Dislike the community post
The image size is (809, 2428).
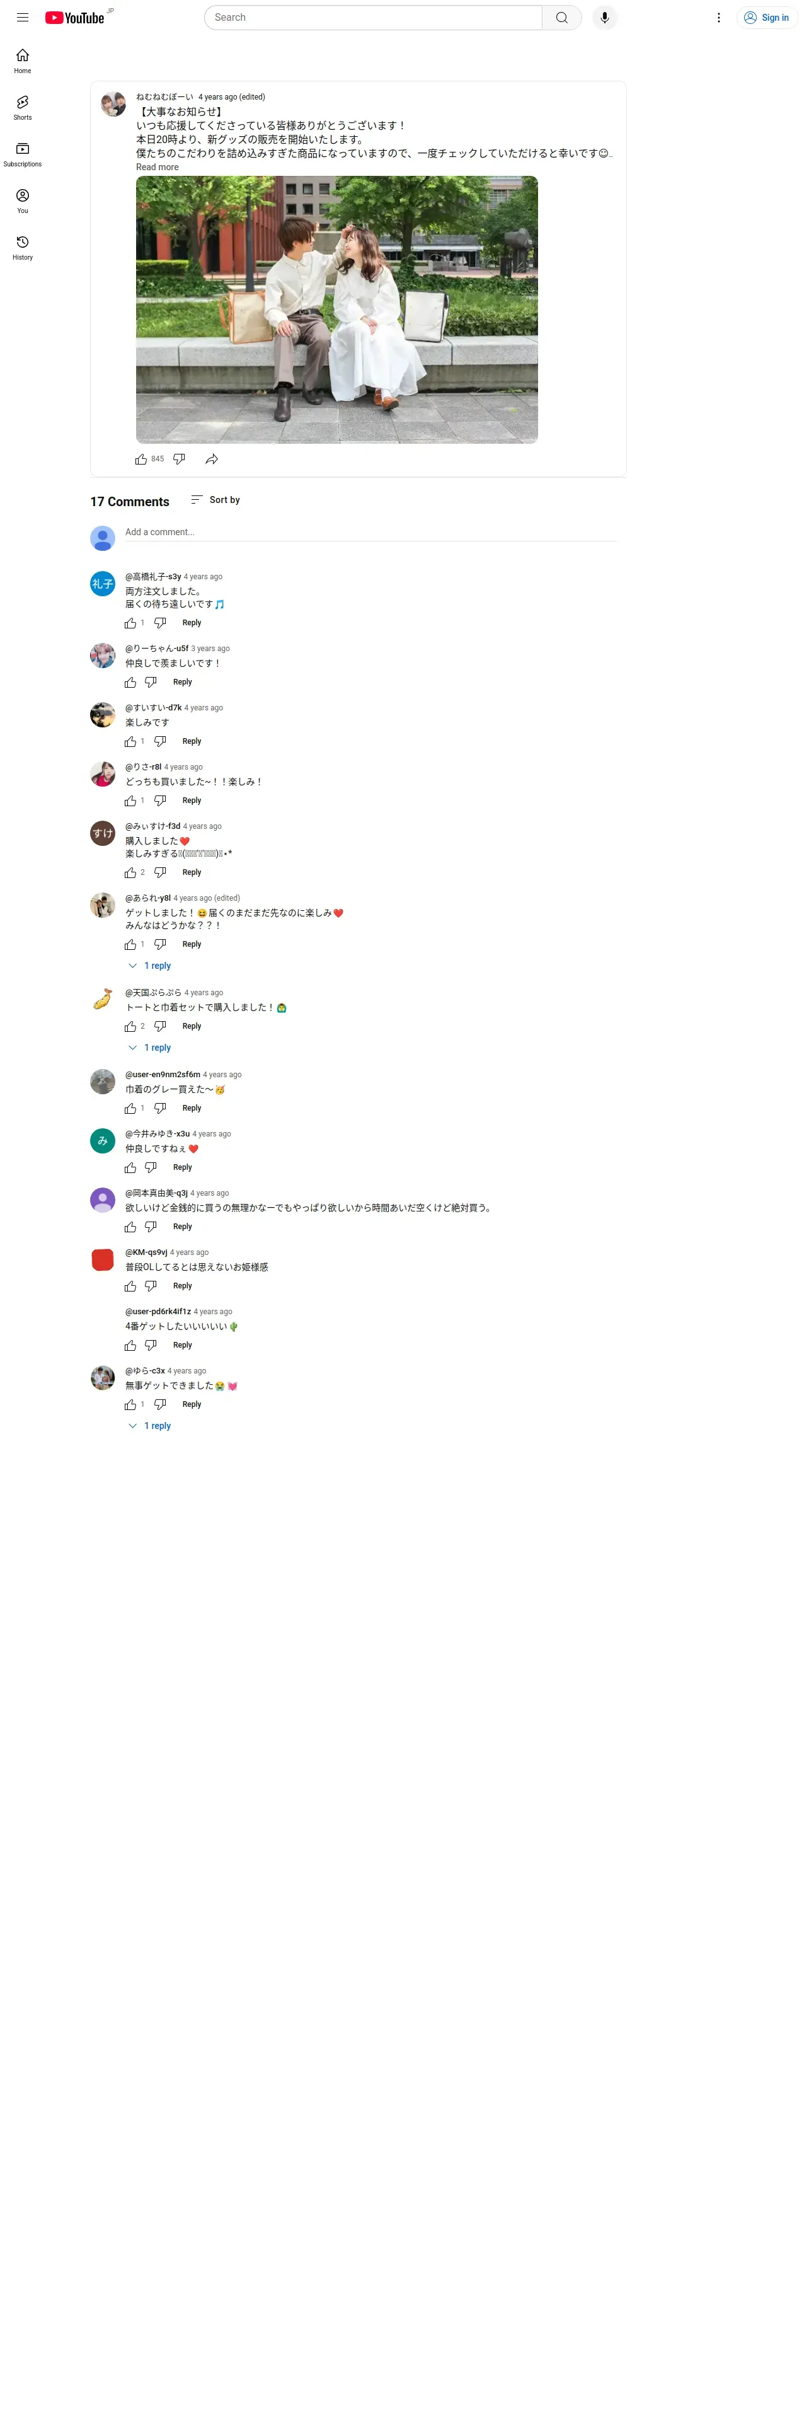179,459
